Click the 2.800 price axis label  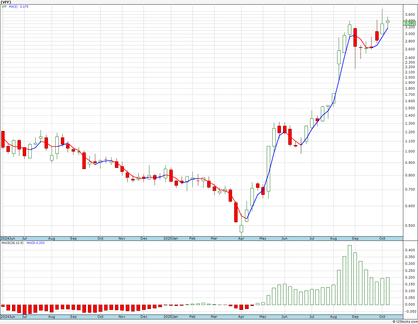pos(410,41)
